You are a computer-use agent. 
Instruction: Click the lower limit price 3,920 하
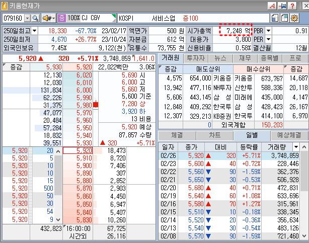(133, 111)
